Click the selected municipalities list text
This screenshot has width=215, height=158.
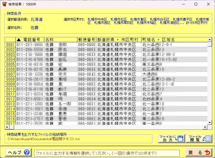(x=148, y=21)
